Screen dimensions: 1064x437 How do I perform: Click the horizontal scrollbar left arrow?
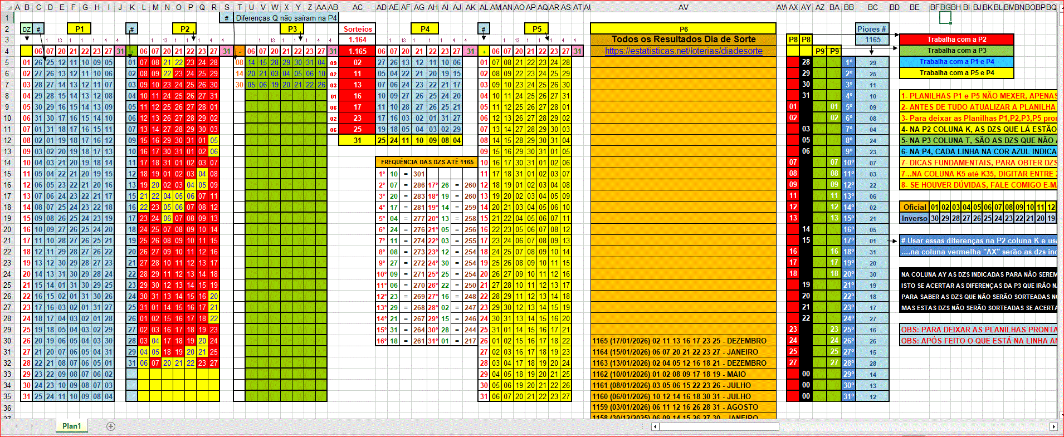pos(656,426)
